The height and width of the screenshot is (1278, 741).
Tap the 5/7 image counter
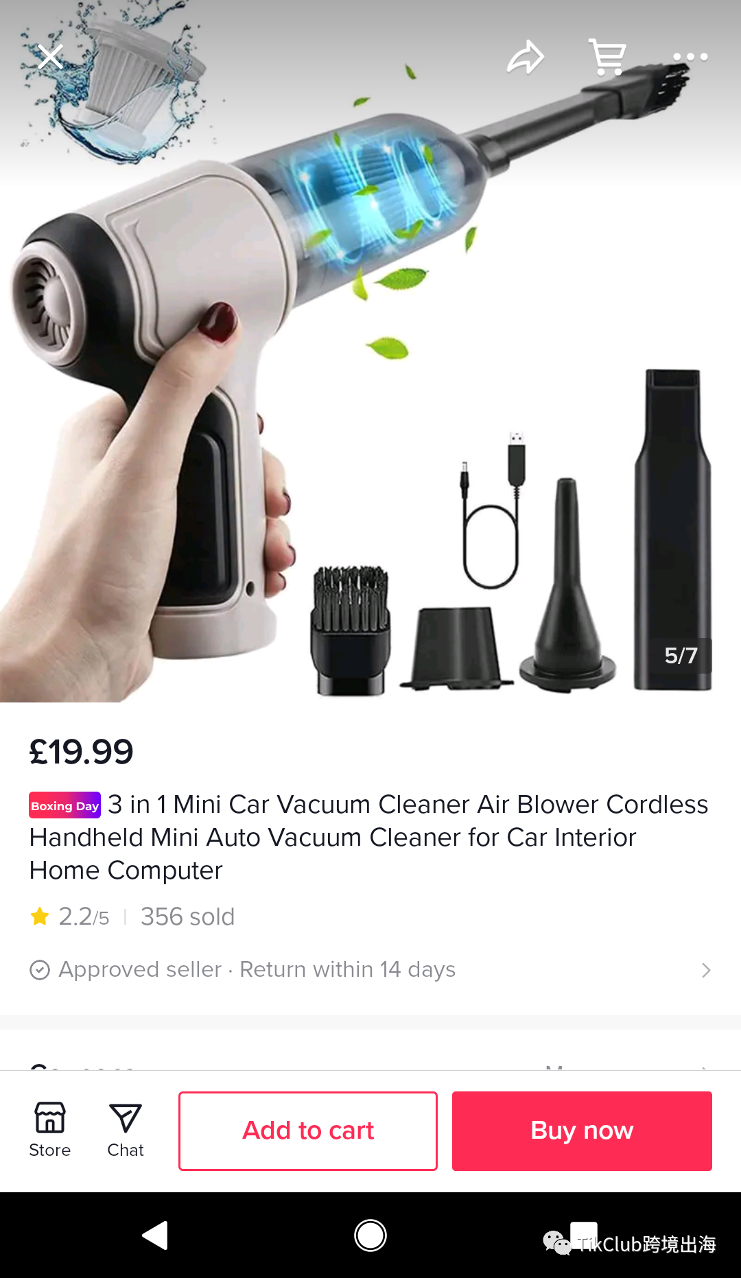tap(681, 656)
